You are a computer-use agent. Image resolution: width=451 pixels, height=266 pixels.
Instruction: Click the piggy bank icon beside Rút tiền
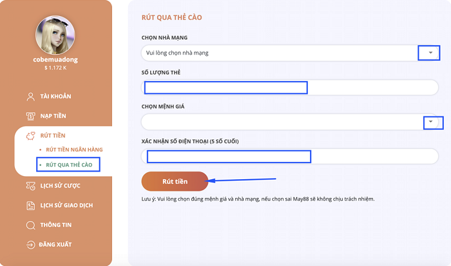(30, 136)
